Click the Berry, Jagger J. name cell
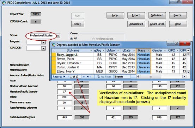195x128 pixels. (74, 55)
